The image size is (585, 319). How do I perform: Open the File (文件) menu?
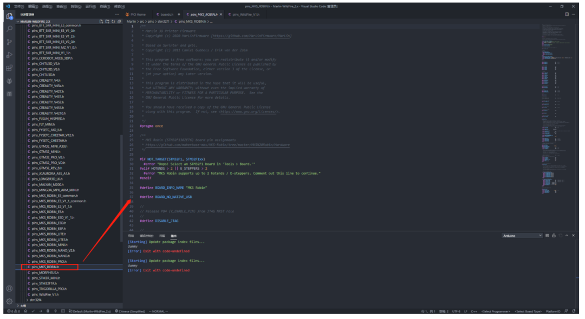click(x=19, y=6)
